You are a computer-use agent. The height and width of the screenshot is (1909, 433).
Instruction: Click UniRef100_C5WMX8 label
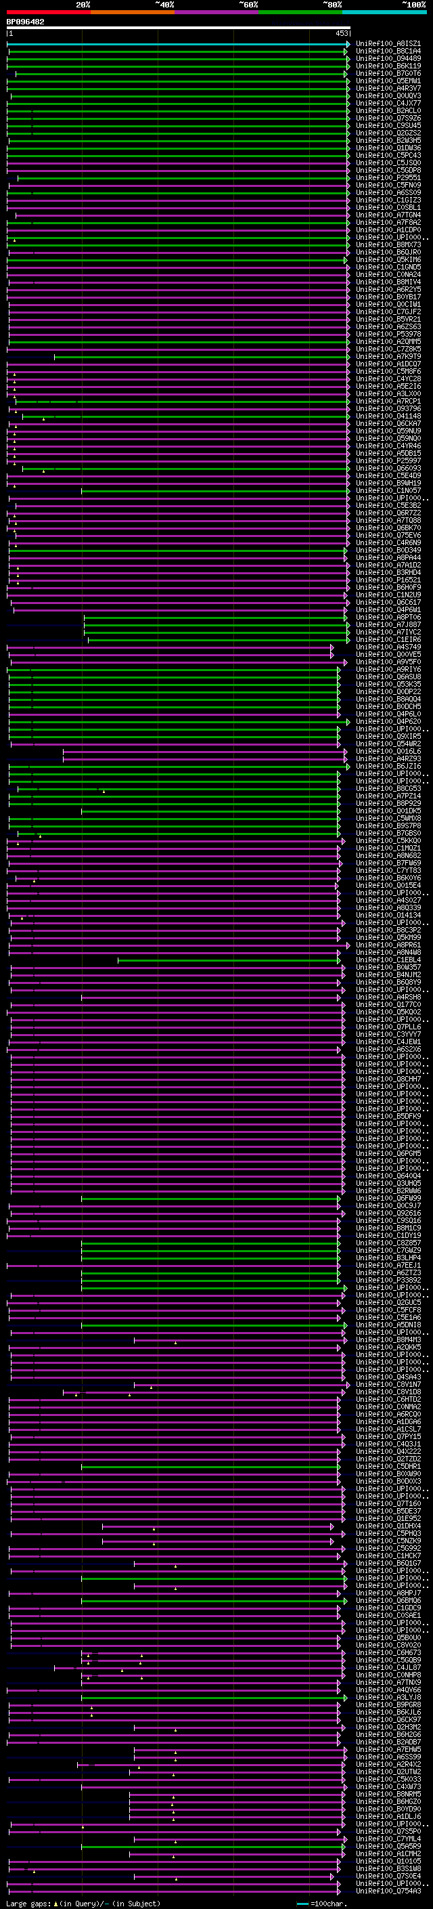point(388,818)
